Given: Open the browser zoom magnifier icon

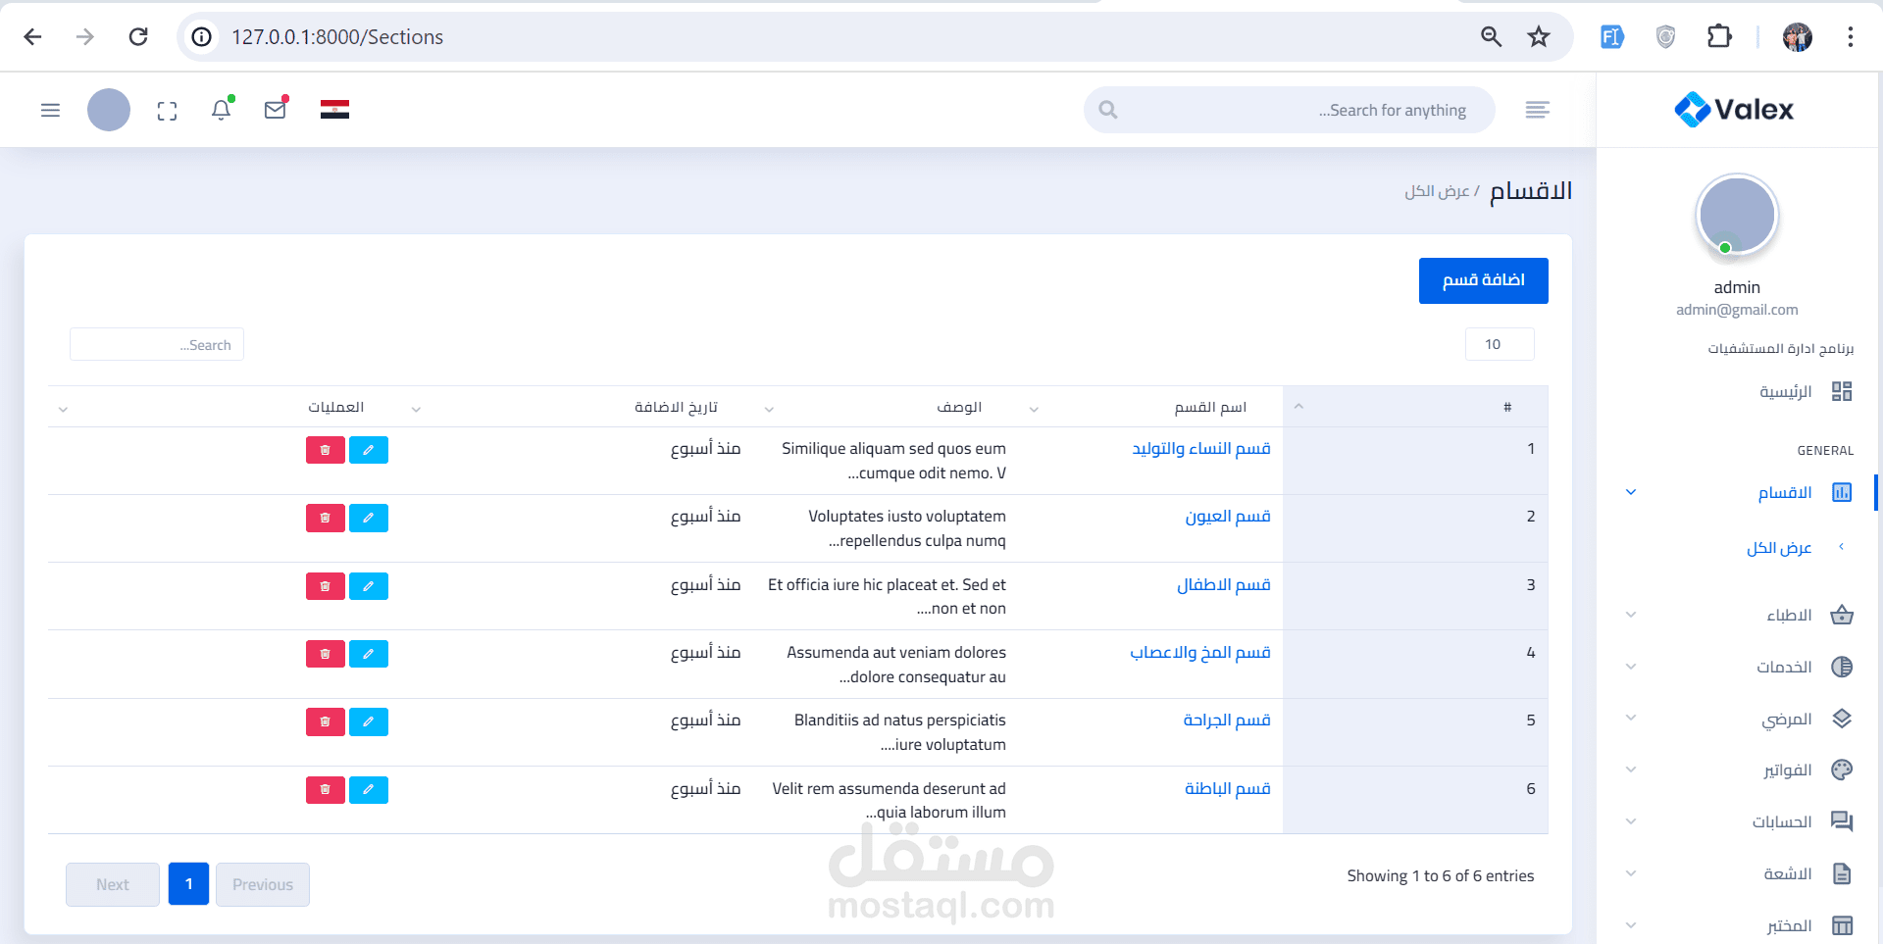Looking at the screenshot, I should pos(1491,36).
